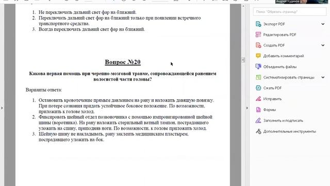Click the scrollbar up arrow

point(243,6)
